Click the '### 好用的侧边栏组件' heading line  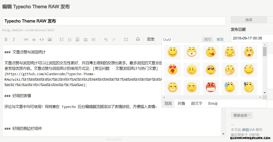(x=23, y=129)
